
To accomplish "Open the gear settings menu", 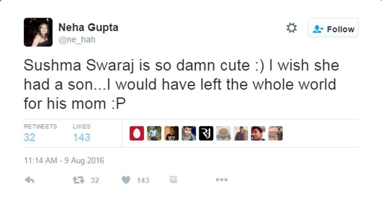I will click(x=292, y=28).
